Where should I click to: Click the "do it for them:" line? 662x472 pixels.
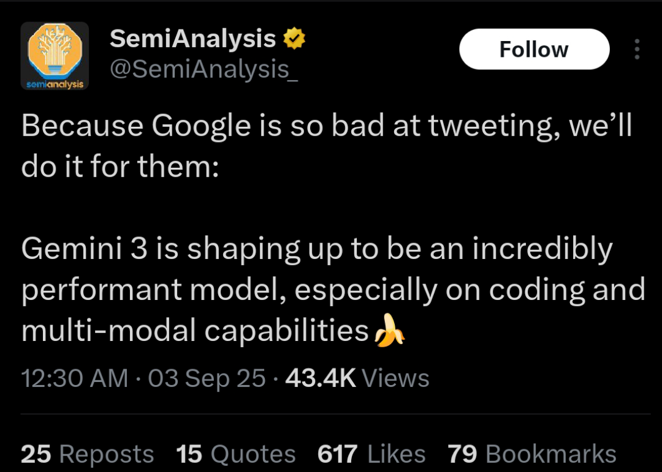click(120, 167)
